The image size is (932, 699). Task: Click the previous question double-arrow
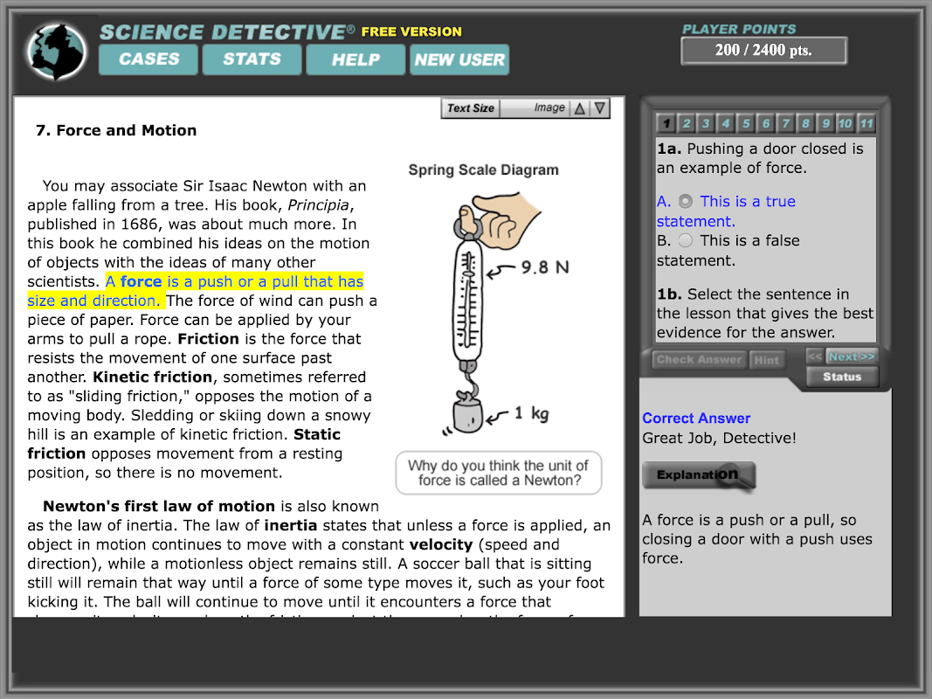pyautogui.click(x=814, y=356)
